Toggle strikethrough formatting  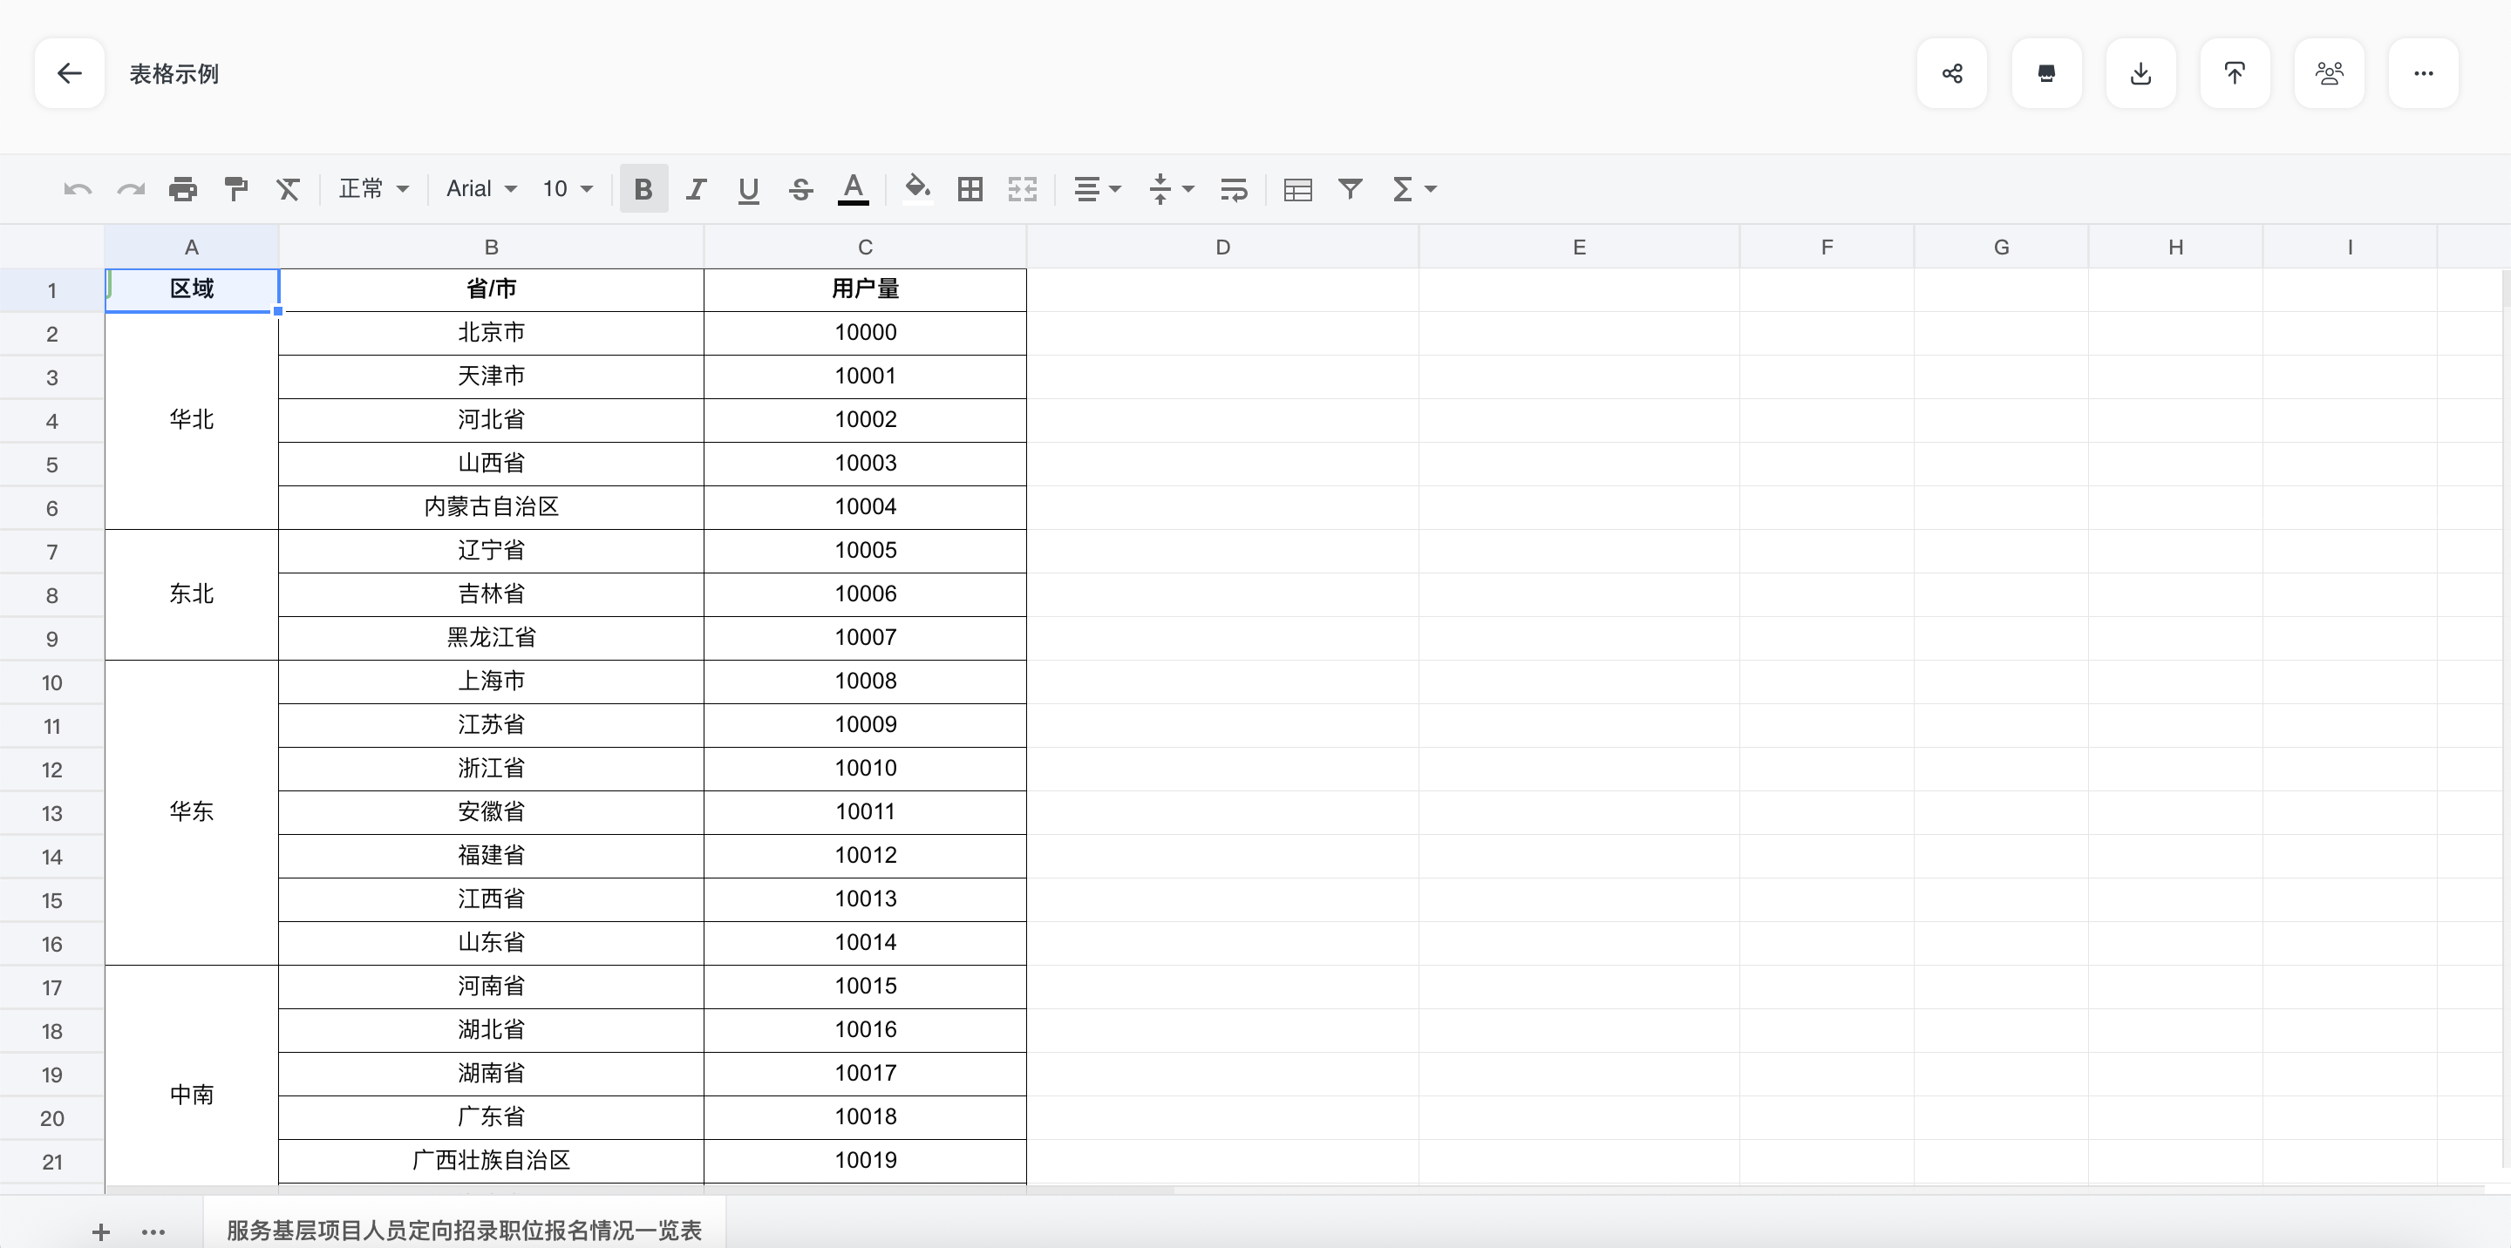800,189
